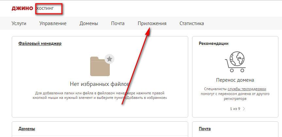Click the globe-in-cart domain transfer icon
The height and width of the screenshot is (137, 282).
click(235, 62)
